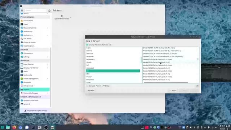Select 'Choose the driver from the list' radio
Viewport: 231px width, 130px height.
[x=87, y=45]
